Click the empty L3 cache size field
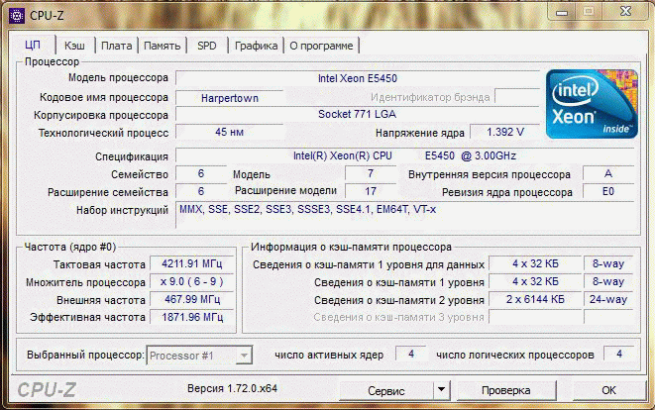Viewport: 655px width, 410px height. click(535, 317)
